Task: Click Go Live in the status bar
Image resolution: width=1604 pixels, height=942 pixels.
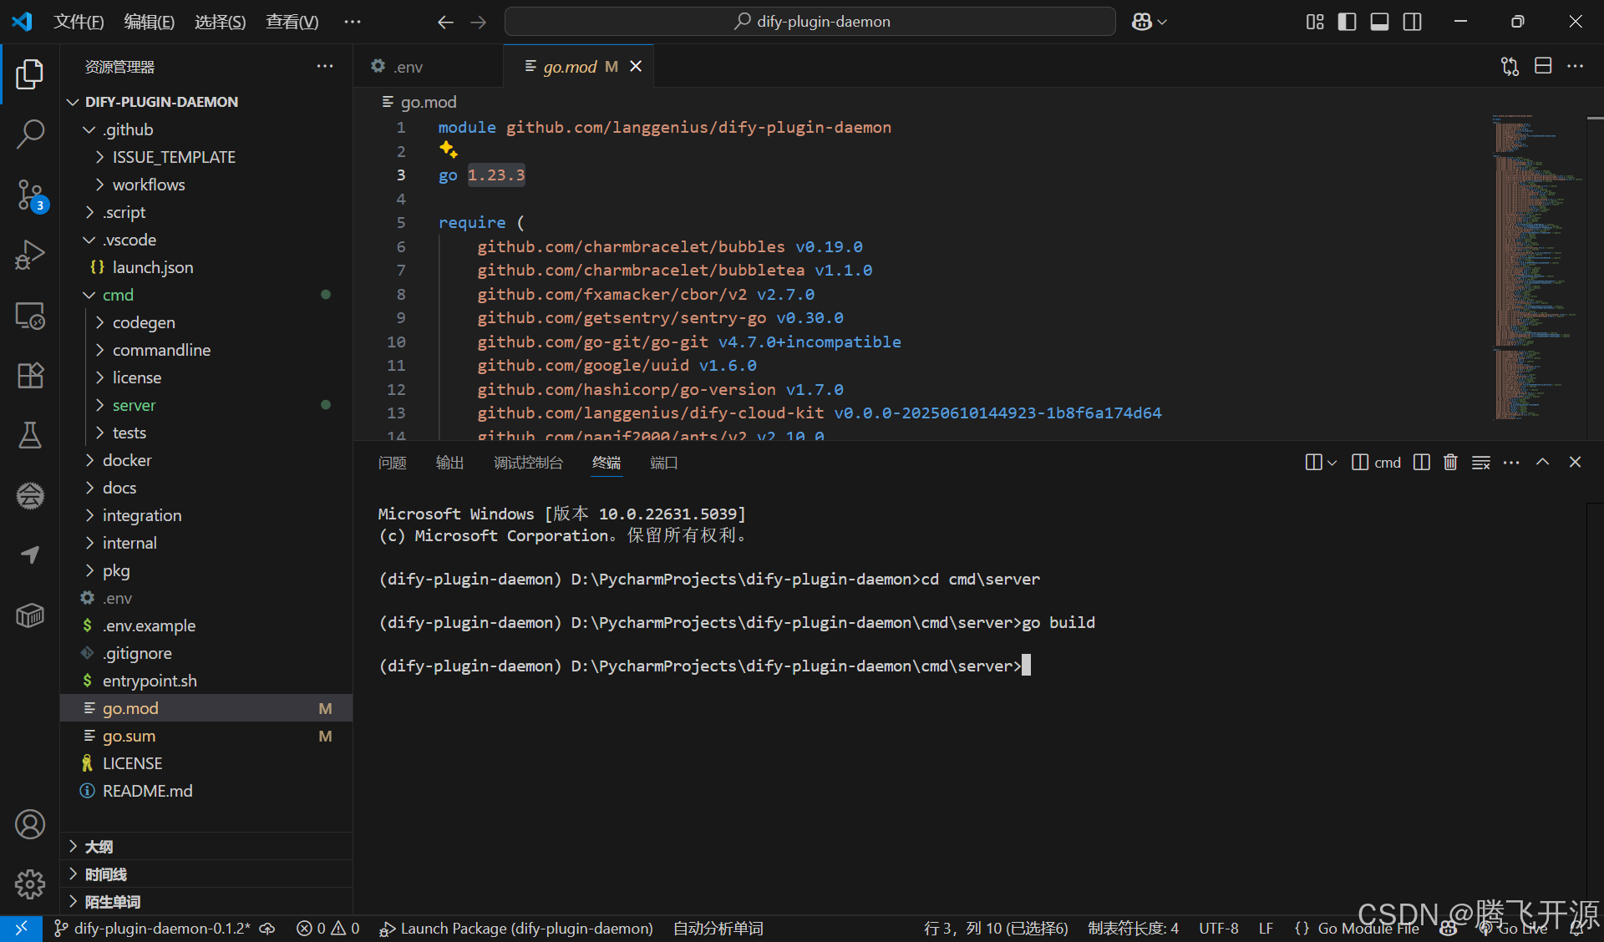Action: click(x=1516, y=928)
